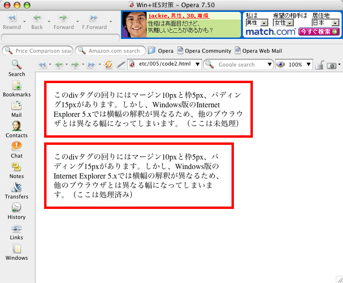Click the Back arrow in main toolbar
Viewport: 343px width, 283px height.
point(37,21)
